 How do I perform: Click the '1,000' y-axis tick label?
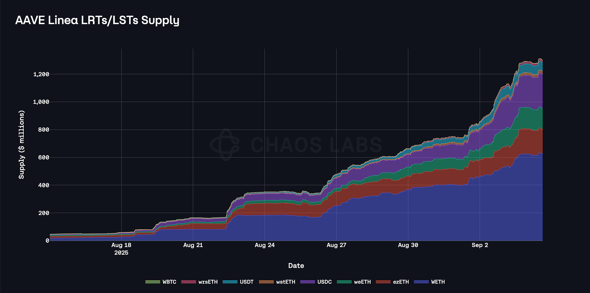pos(41,102)
